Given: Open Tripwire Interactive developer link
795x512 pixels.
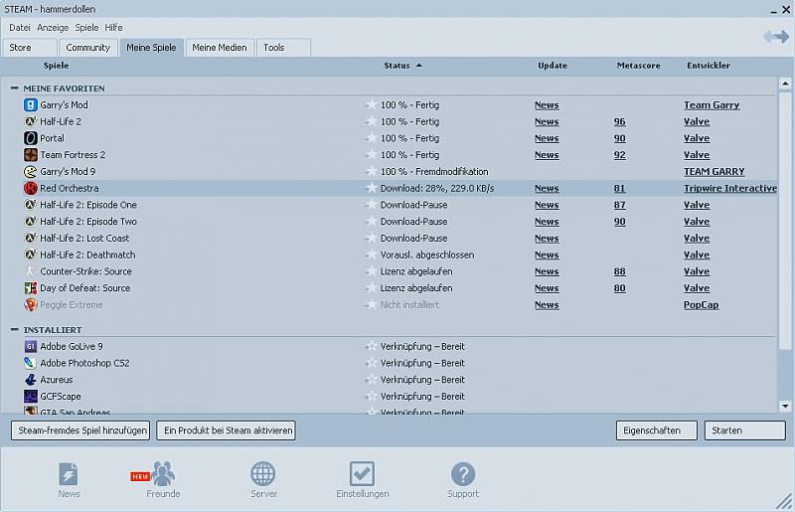Looking at the screenshot, I should point(729,188).
